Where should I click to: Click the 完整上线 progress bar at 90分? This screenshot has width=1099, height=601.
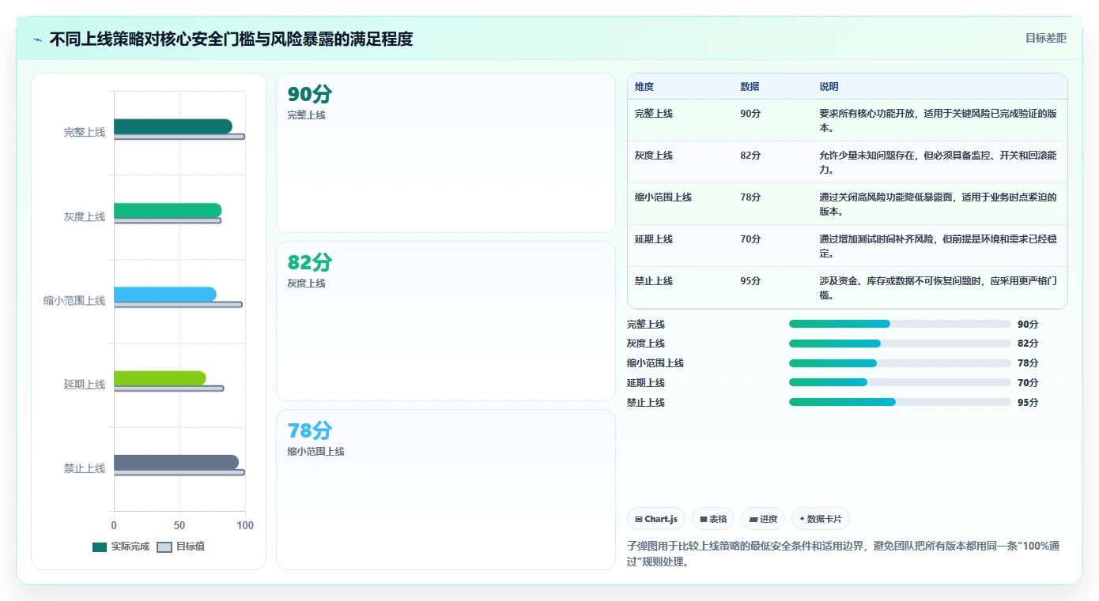pos(900,324)
